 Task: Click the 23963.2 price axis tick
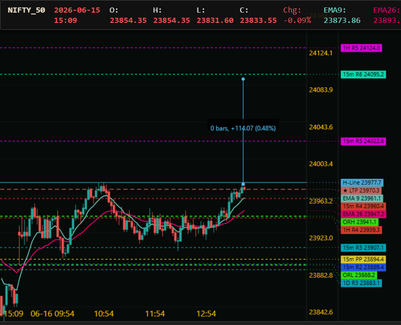[x=321, y=201]
